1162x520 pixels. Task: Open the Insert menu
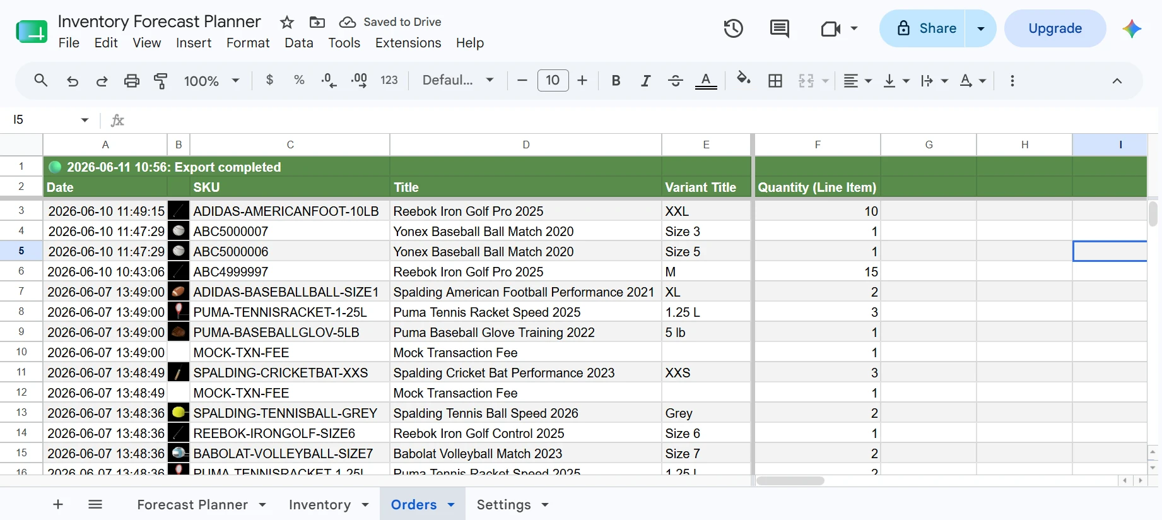point(194,43)
